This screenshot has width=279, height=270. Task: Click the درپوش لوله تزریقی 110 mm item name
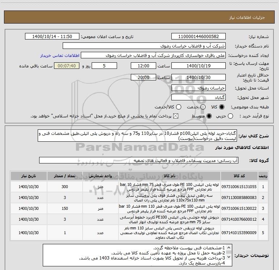coord(170,233)
